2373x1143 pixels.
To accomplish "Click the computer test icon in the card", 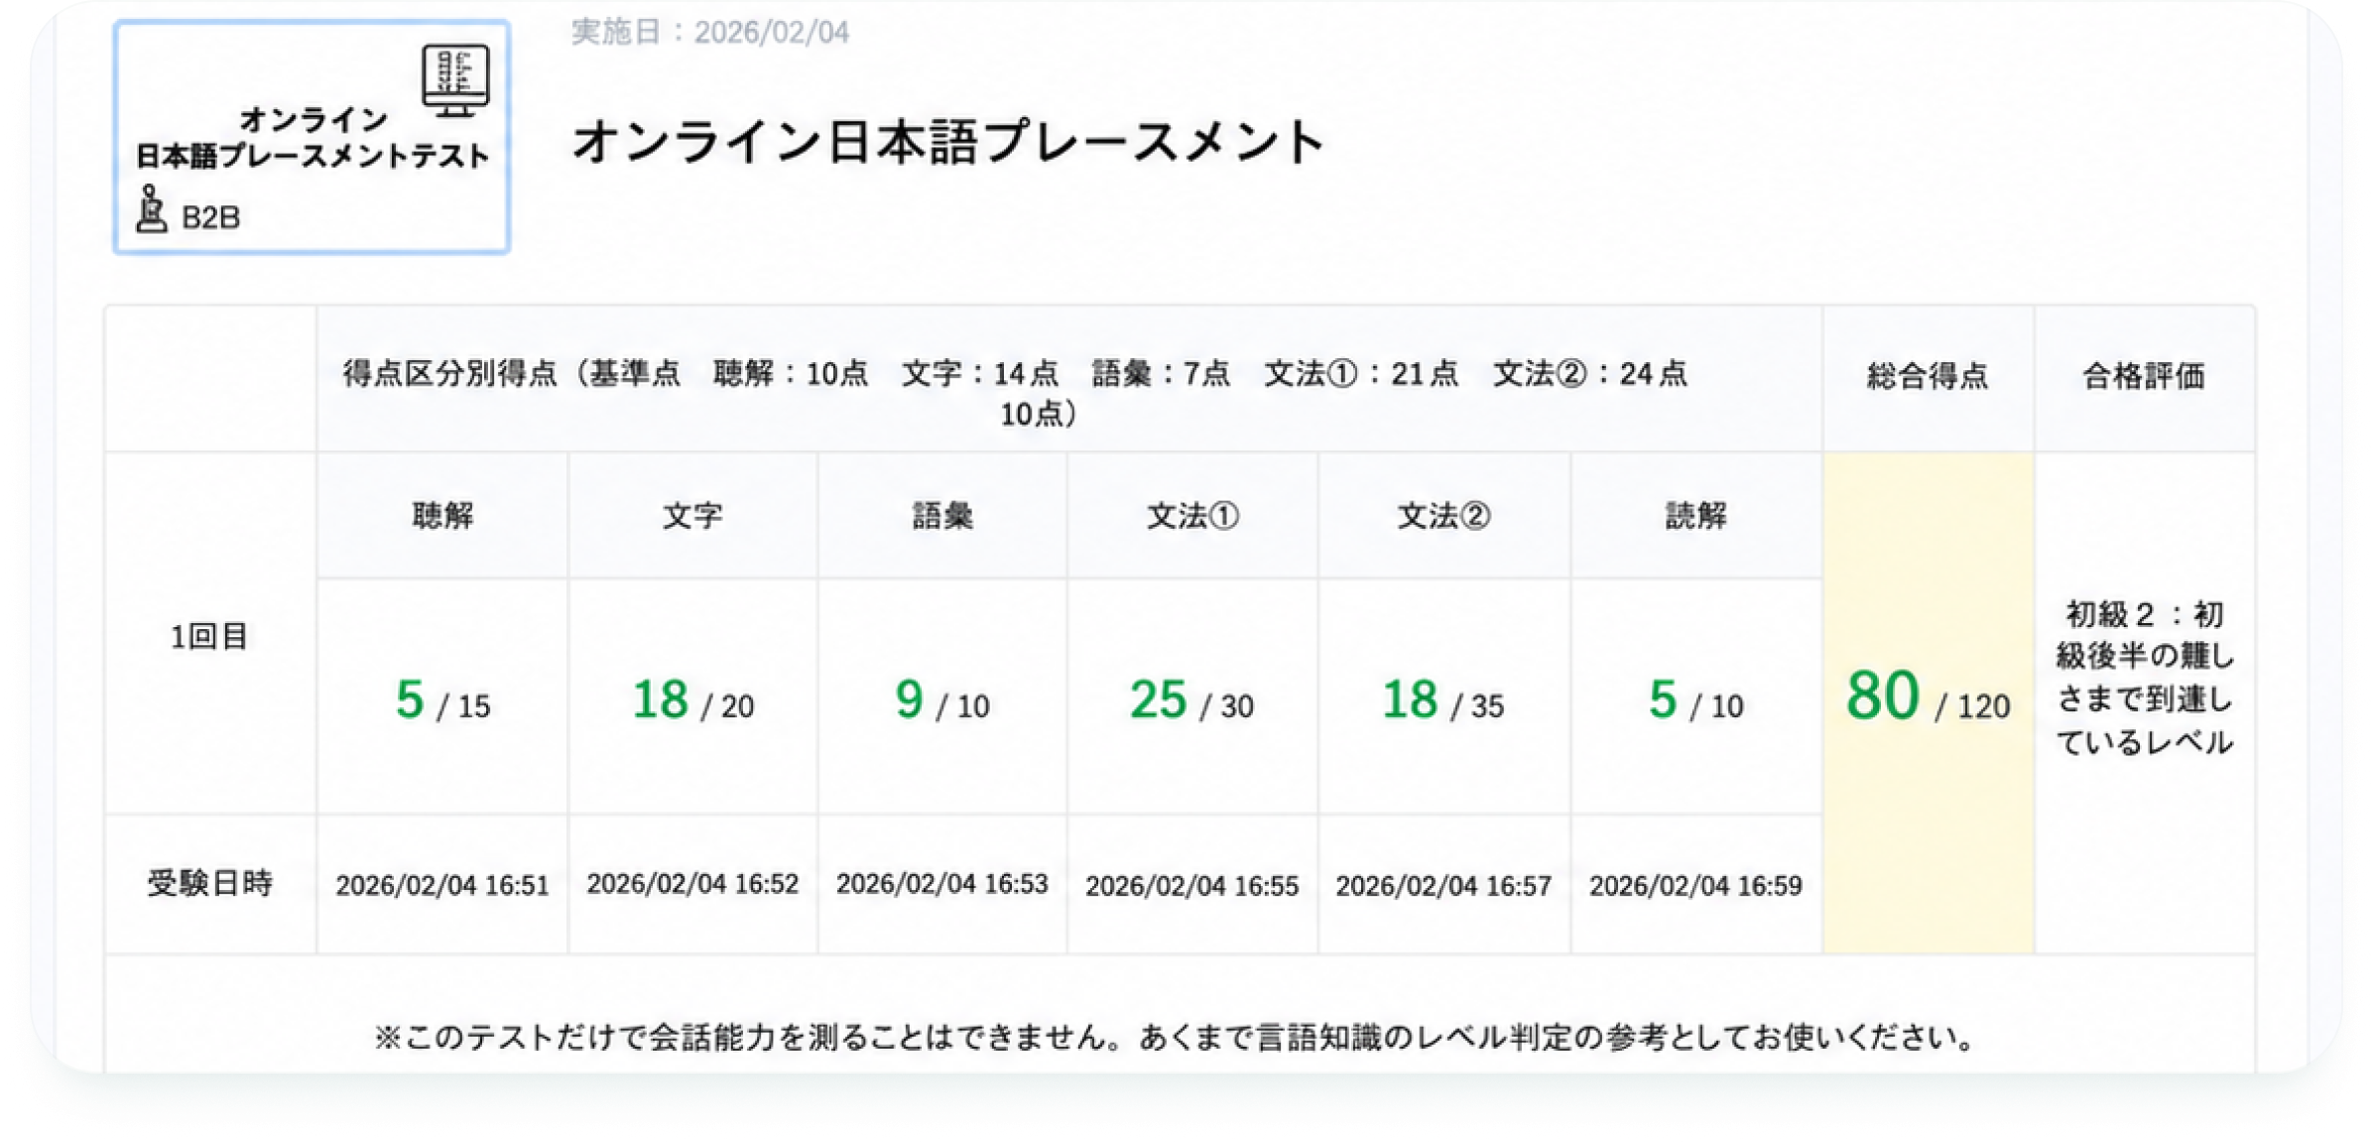I will click(455, 80).
